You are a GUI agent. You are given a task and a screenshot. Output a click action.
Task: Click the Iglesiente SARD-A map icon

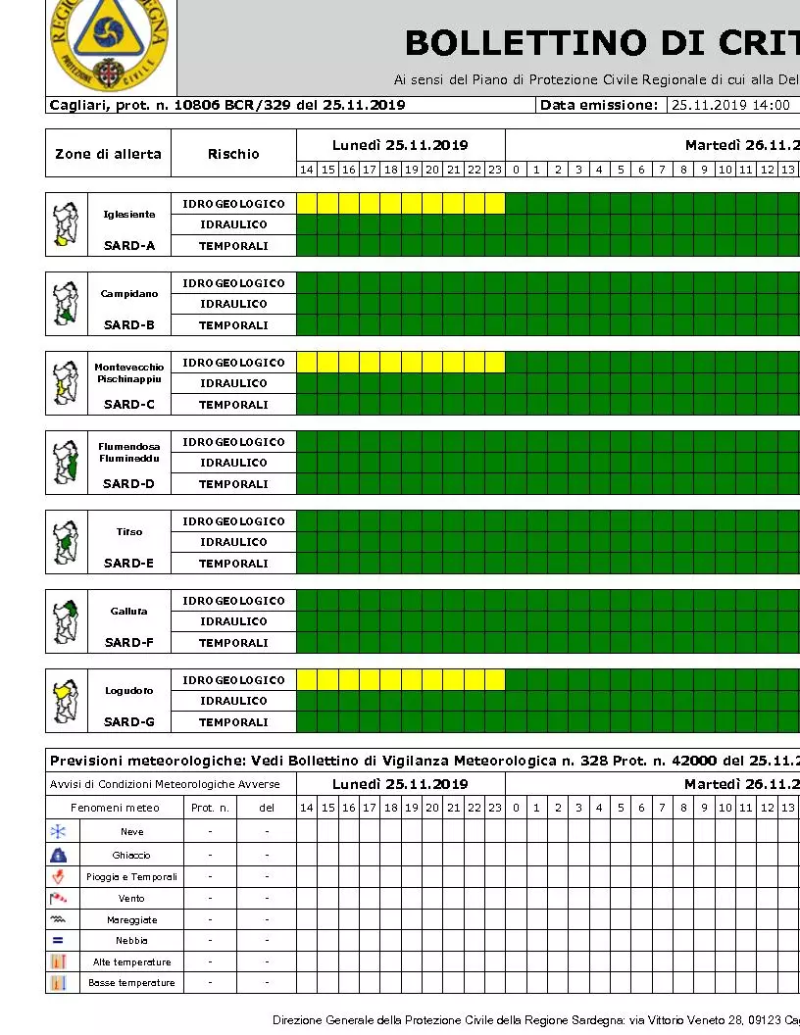point(66,224)
